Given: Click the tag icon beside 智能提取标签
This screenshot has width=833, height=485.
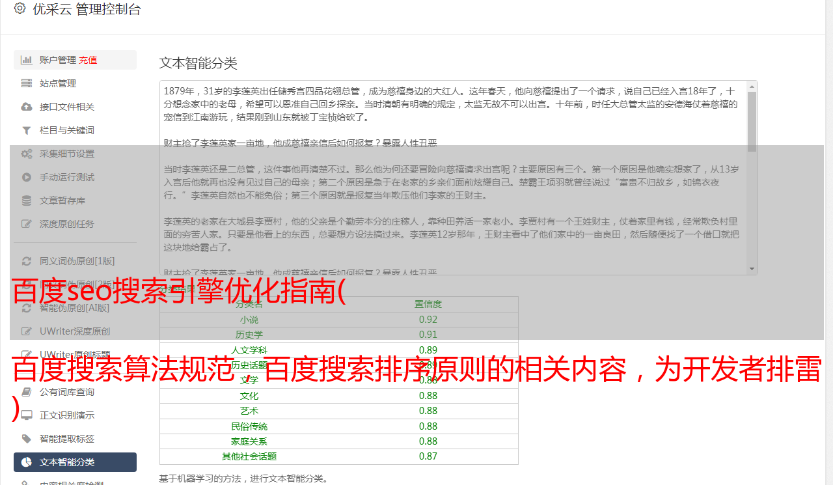Looking at the screenshot, I should coord(27,439).
